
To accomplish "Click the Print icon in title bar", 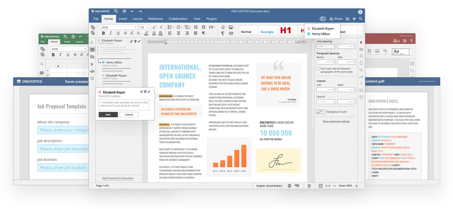I will pyautogui.click(x=124, y=11).
